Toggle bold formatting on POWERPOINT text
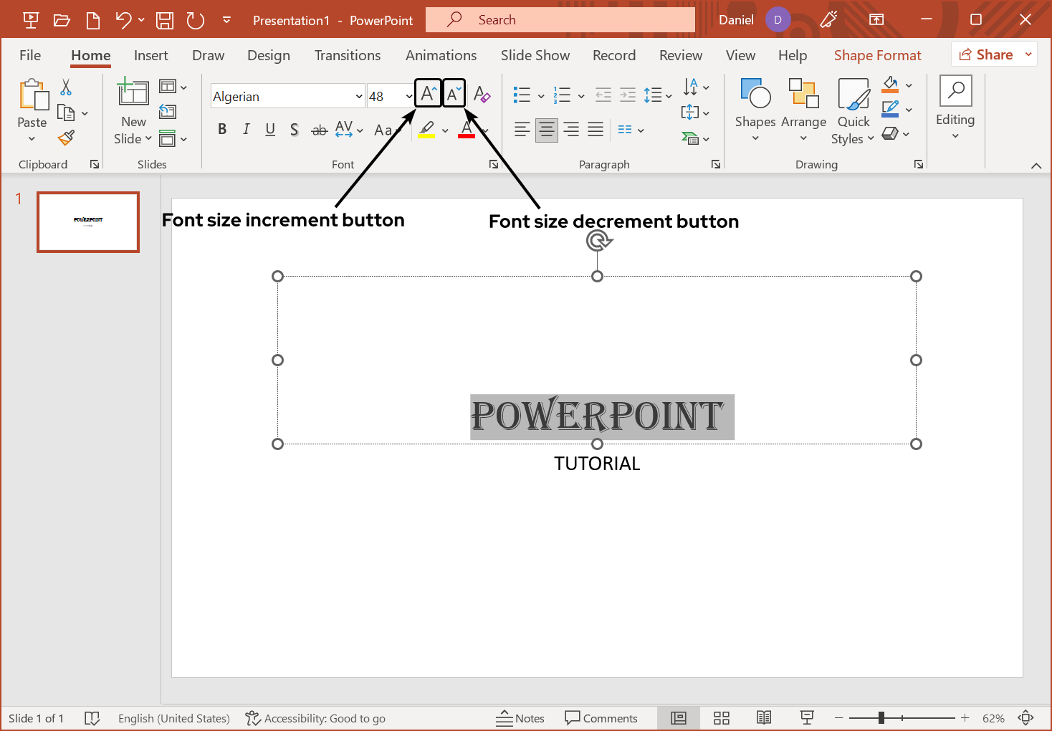Viewport: 1052px width, 731px height. click(x=221, y=130)
